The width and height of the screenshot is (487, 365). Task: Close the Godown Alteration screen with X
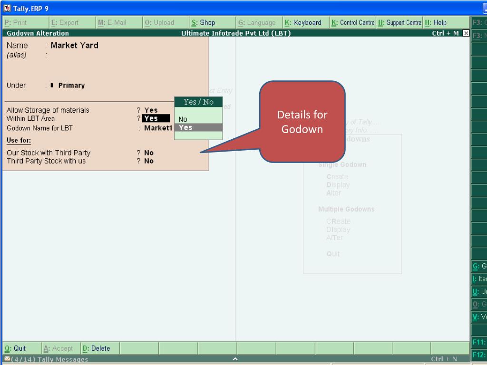[x=466, y=33]
